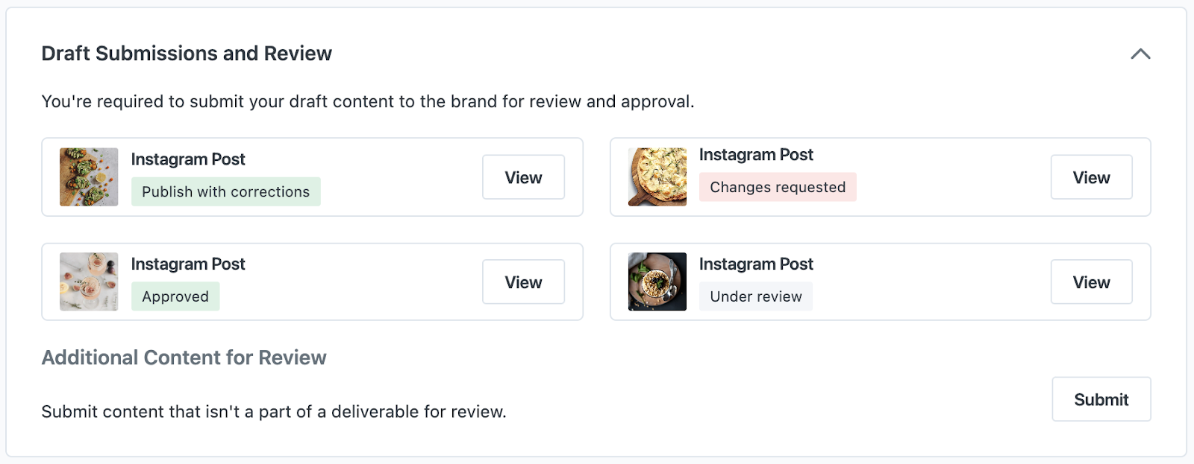1194x464 pixels.
Task: Open the cocktail drinks post thumbnail
Action: [x=88, y=282]
